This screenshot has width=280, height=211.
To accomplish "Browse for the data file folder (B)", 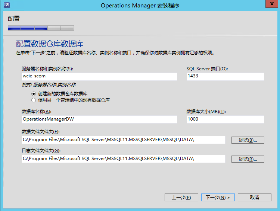I will [248, 140].
